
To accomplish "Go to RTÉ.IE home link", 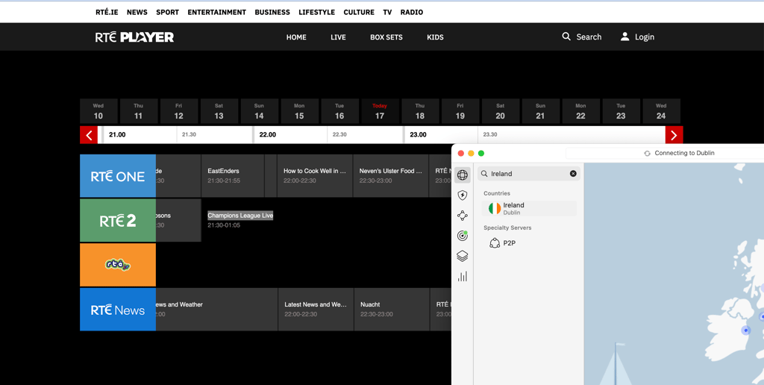I will pos(107,12).
